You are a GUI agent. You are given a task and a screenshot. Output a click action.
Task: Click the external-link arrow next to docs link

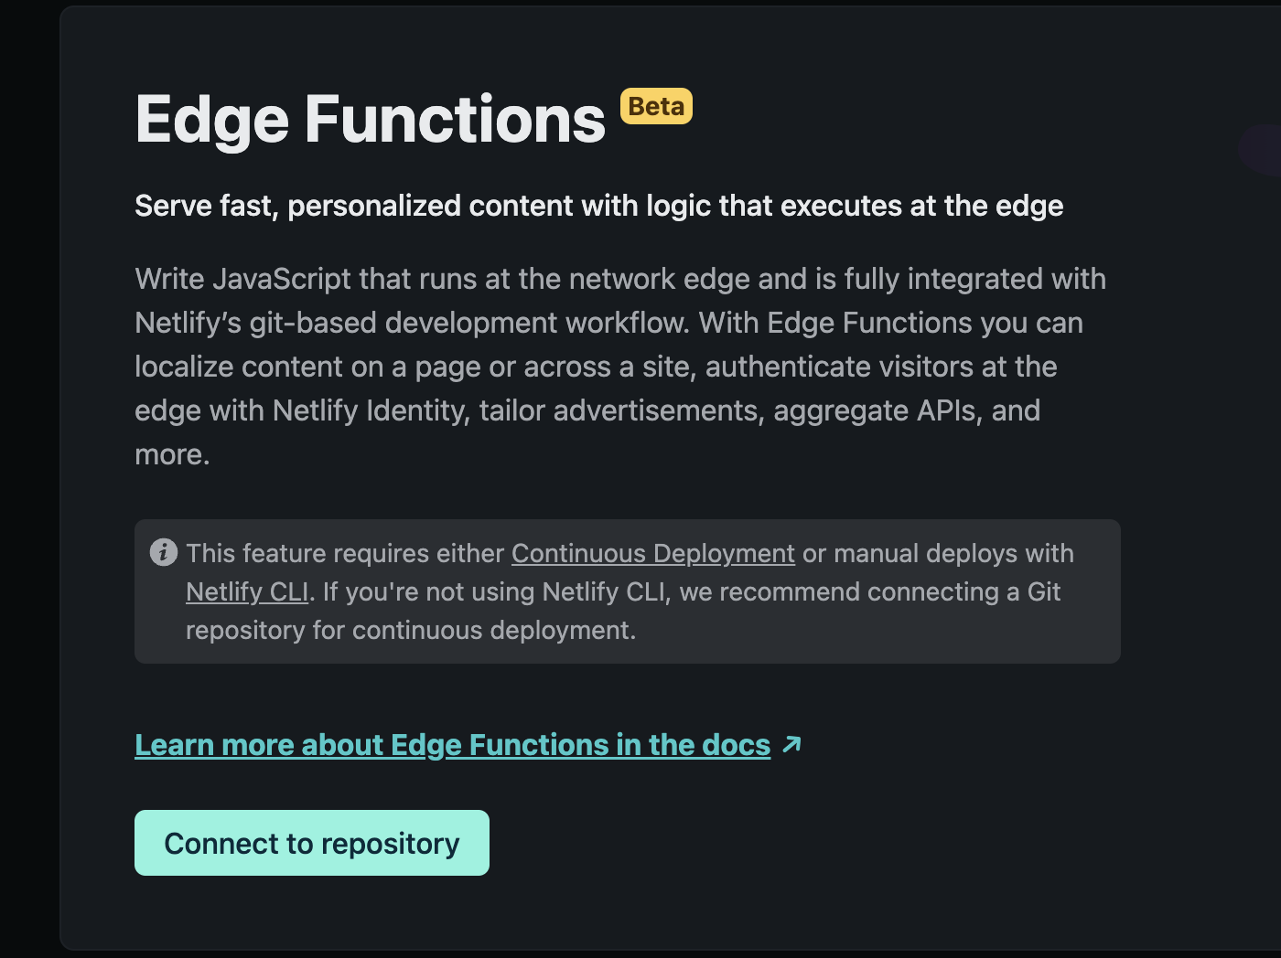791,744
